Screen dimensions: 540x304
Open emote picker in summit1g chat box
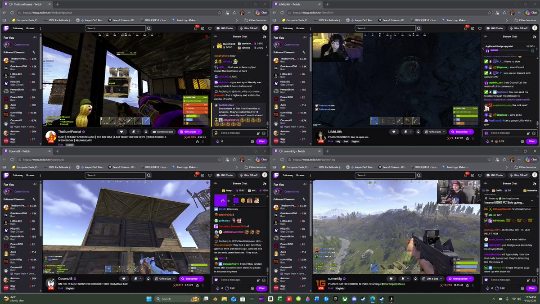click(534, 280)
